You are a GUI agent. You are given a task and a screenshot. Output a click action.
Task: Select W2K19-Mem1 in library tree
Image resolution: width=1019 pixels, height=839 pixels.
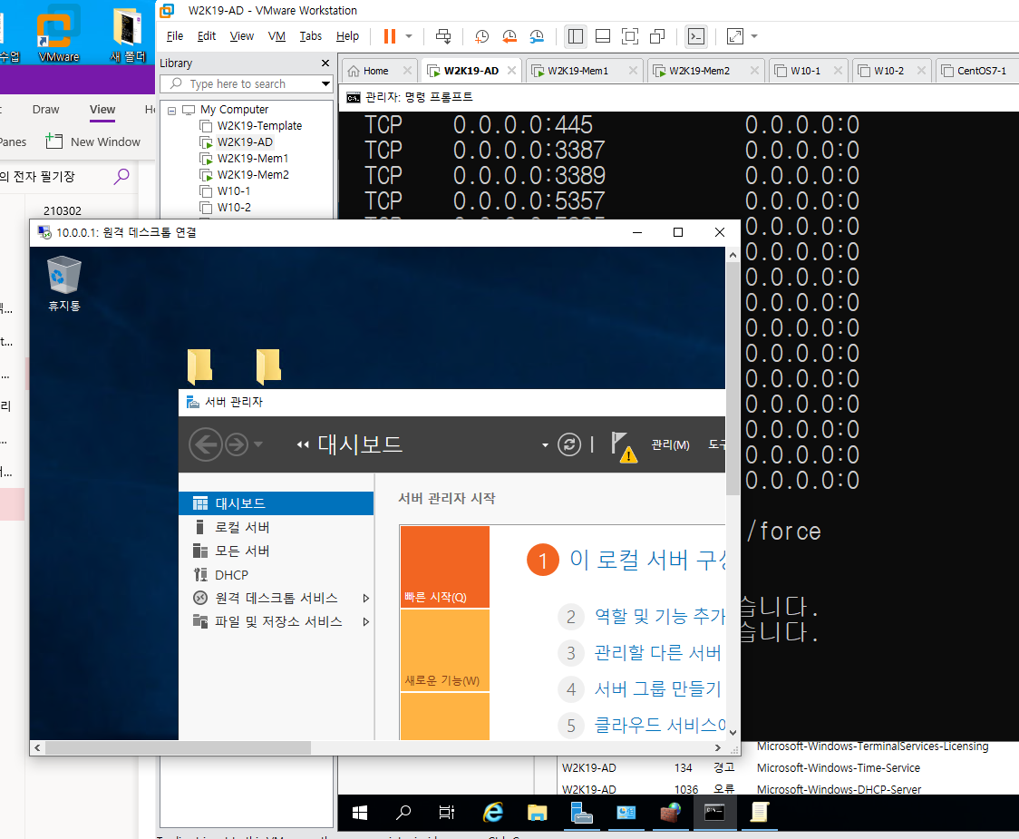(x=252, y=158)
